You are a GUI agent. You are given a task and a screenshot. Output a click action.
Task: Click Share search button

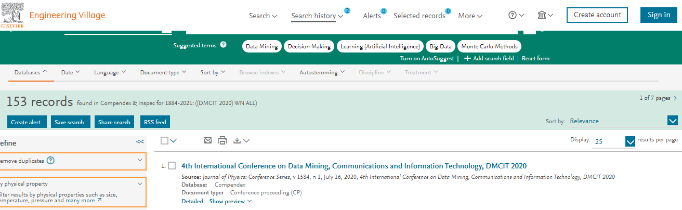pos(114,122)
